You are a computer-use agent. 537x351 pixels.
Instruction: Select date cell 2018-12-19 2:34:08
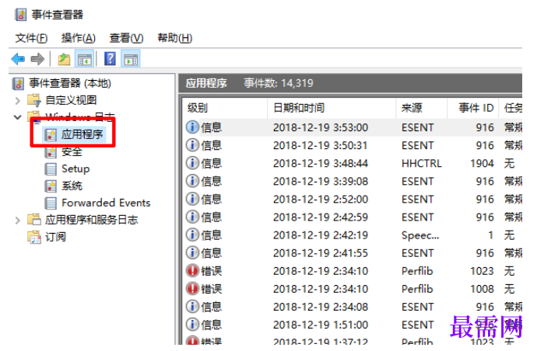click(x=321, y=307)
